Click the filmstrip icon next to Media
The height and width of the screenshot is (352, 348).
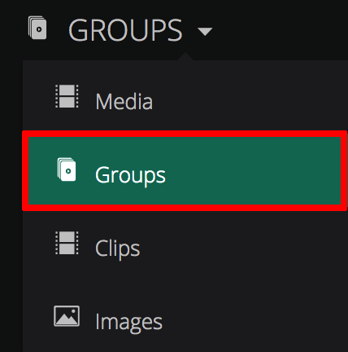click(67, 96)
